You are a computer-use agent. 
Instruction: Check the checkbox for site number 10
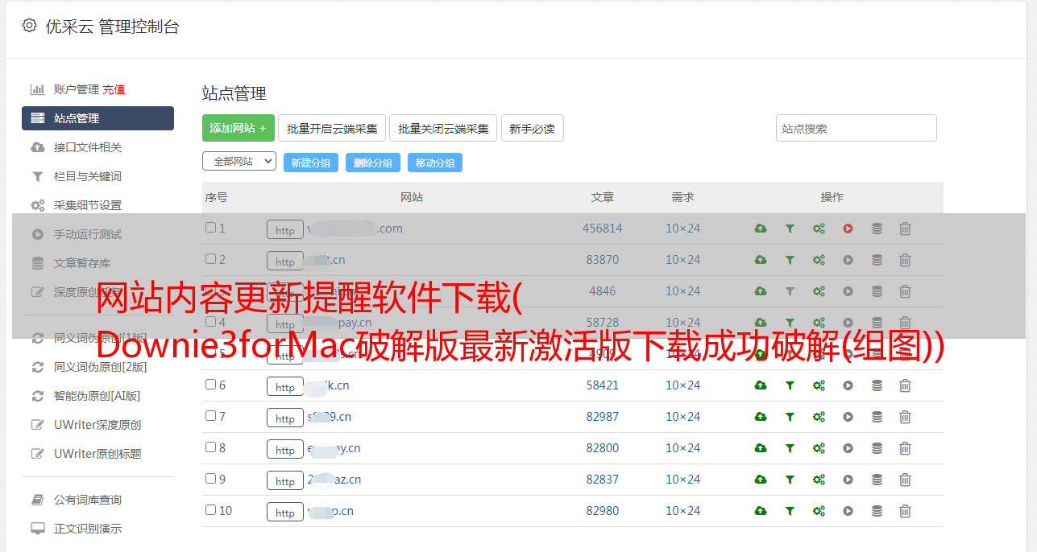(210, 510)
